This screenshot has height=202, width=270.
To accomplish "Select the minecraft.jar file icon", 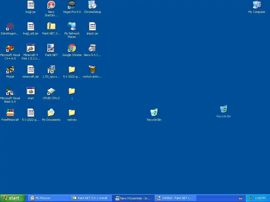I will (31, 69).
